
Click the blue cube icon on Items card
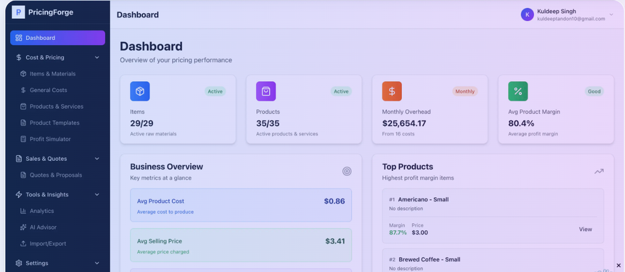140,91
